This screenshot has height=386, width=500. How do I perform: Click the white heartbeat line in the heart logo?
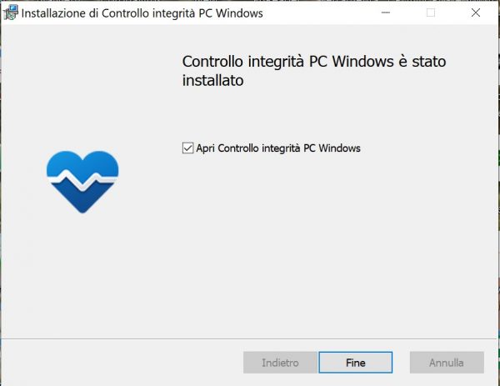coord(83,178)
